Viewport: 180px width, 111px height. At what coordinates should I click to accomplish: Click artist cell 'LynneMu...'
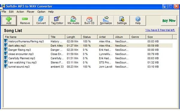coord(106,54)
